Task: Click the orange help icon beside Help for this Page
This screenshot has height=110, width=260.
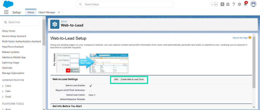Action: pos(250,38)
